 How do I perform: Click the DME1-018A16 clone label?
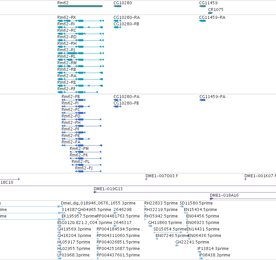pyautogui.click(x=224, y=195)
